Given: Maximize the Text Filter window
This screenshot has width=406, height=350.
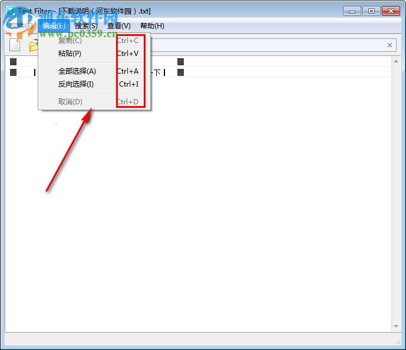Looking at the screenshot, I should pyautogui.click(x=371, y=11).
